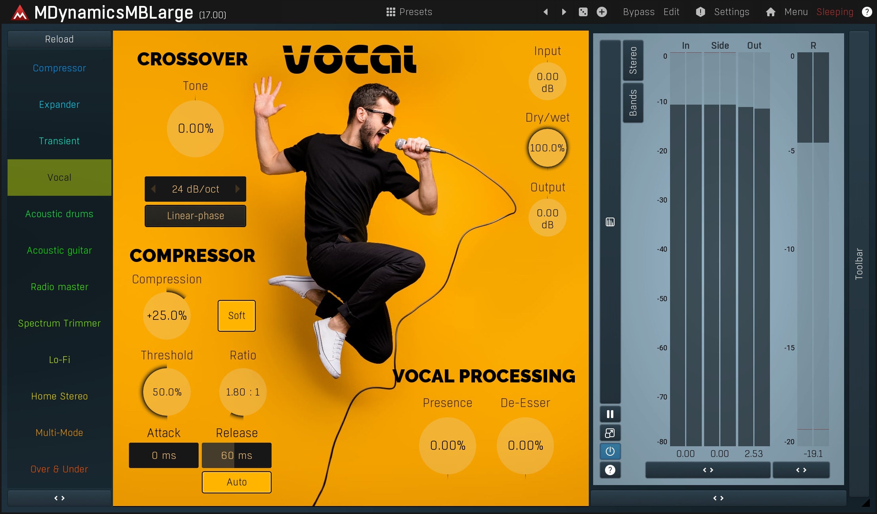Toggle the Soft knee button

[236, 315]
